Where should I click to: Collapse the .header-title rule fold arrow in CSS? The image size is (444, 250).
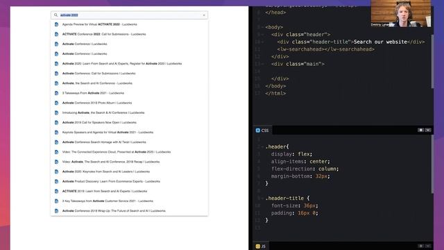pyautogui.click(x=262, y=199)
